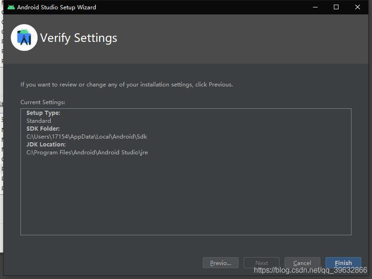
Task: Click the Verify Settings heading
Action: pyautogui.click(x=79, y=38)
